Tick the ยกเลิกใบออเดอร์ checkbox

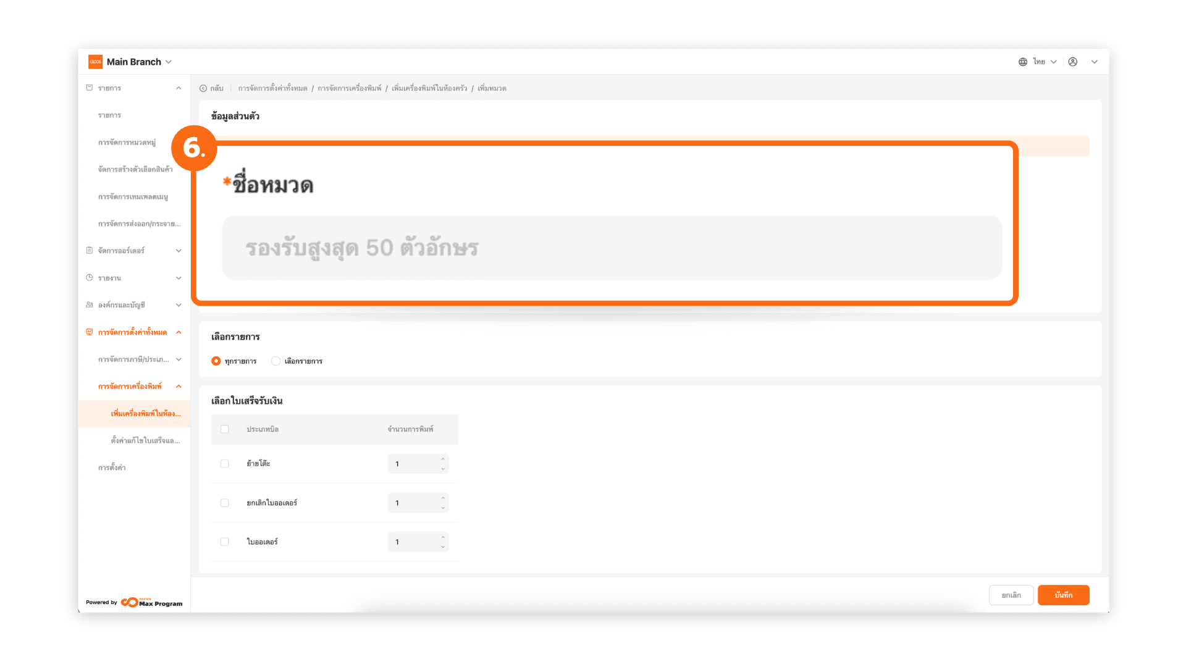[225, 503]
